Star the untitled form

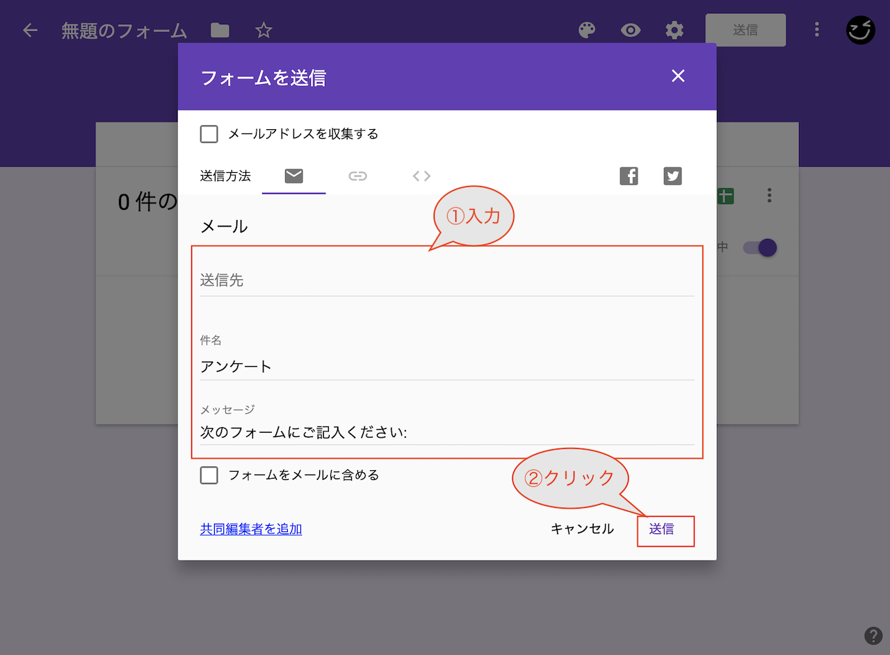pyautogui.click(x=264, y=30)
